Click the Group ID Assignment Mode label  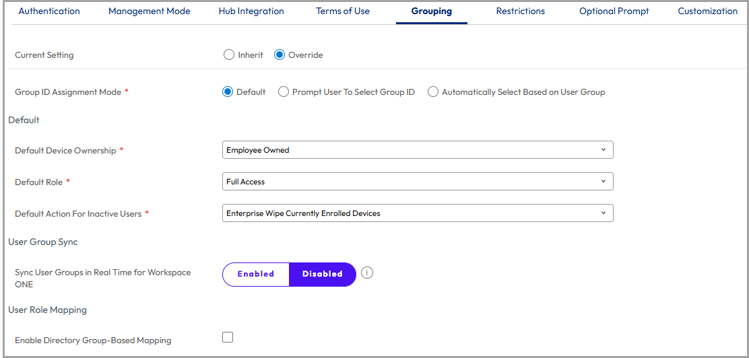pyautogui.click(x=68, y=92)
